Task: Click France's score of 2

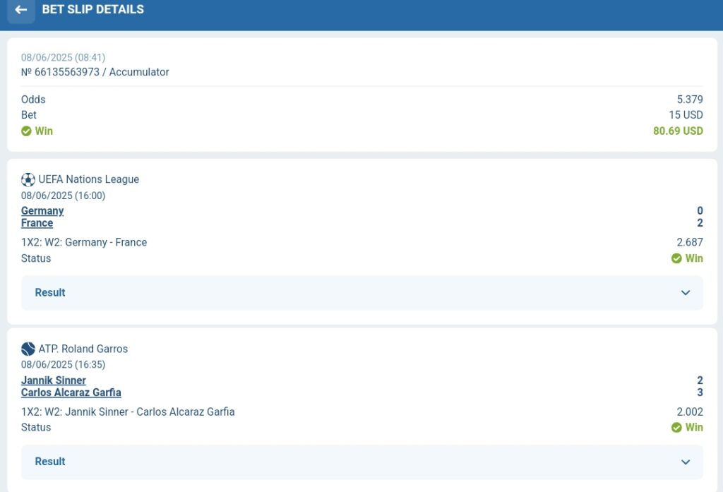Action: click(x=700, y=223)
